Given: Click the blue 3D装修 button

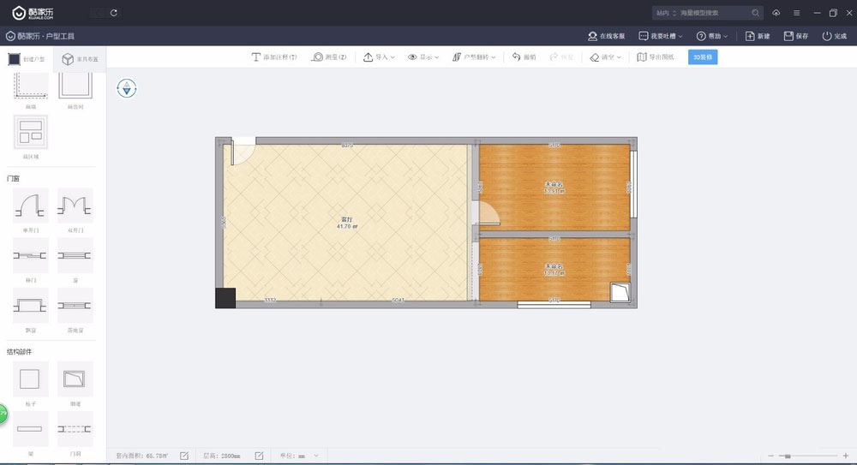Looking at the screenshot, I should (x=703, y=57).
